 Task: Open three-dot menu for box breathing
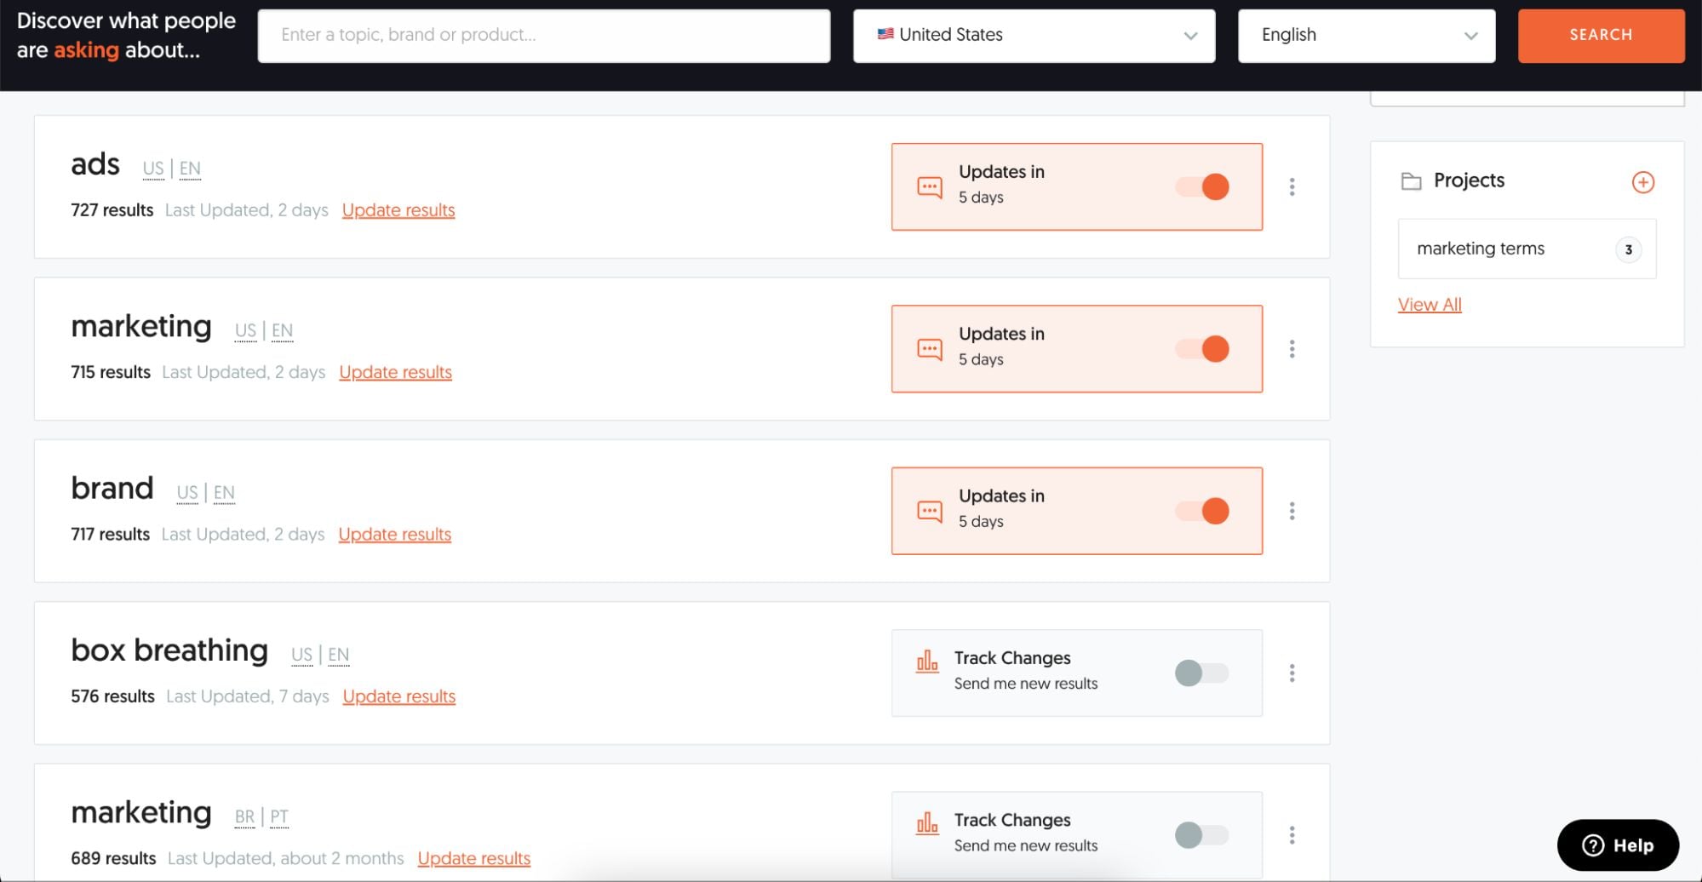[x=1292, y=673]
